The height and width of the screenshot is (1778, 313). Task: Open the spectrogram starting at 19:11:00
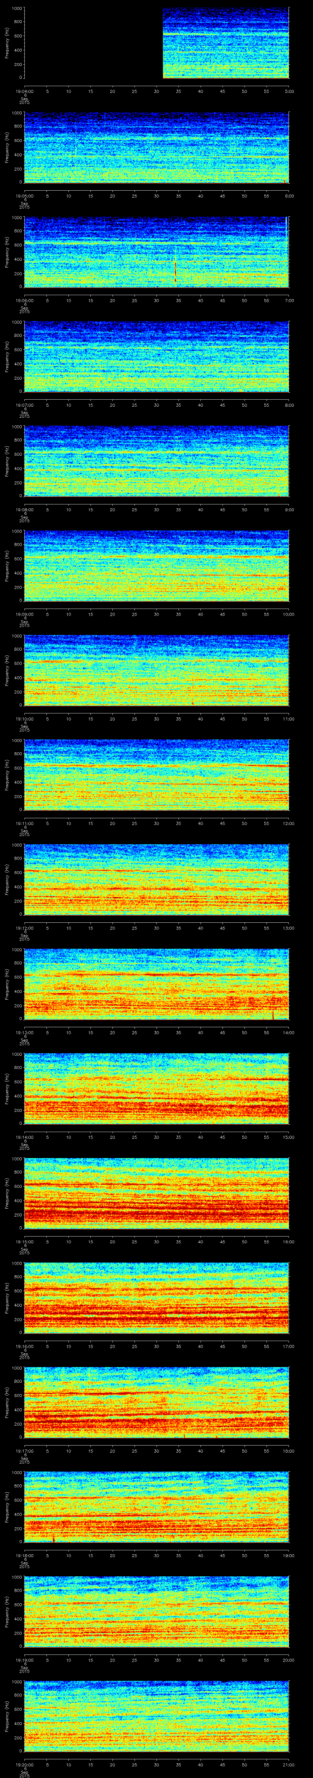pyautogui.click(x=157, y=775)
